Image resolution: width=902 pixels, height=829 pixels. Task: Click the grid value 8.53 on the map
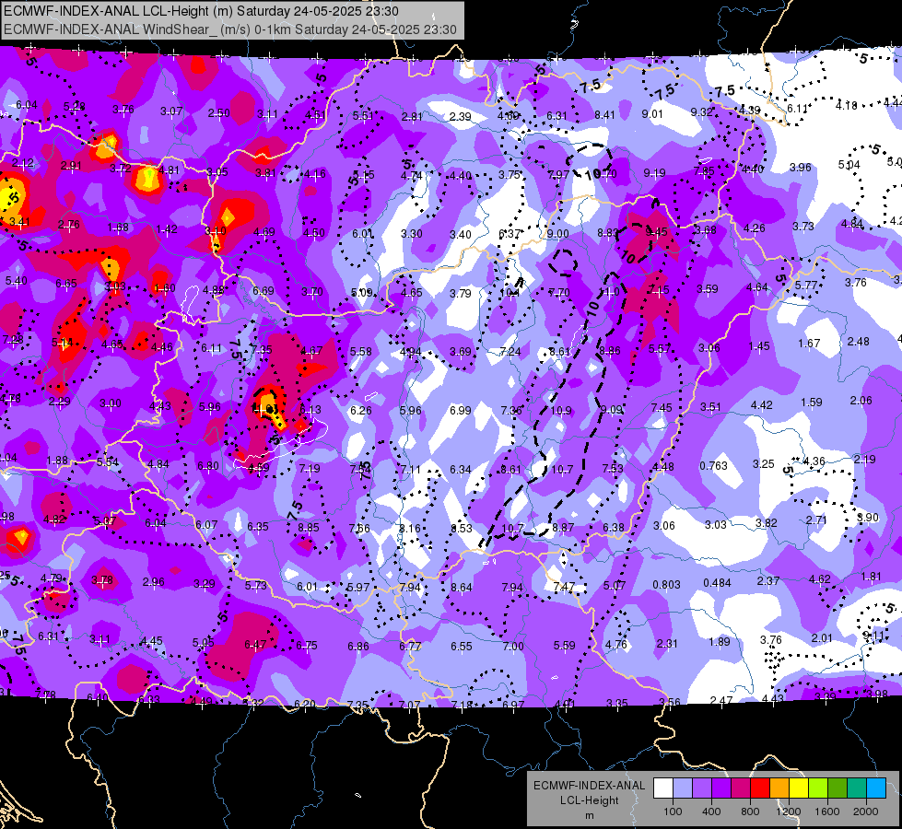click(462, 528)
